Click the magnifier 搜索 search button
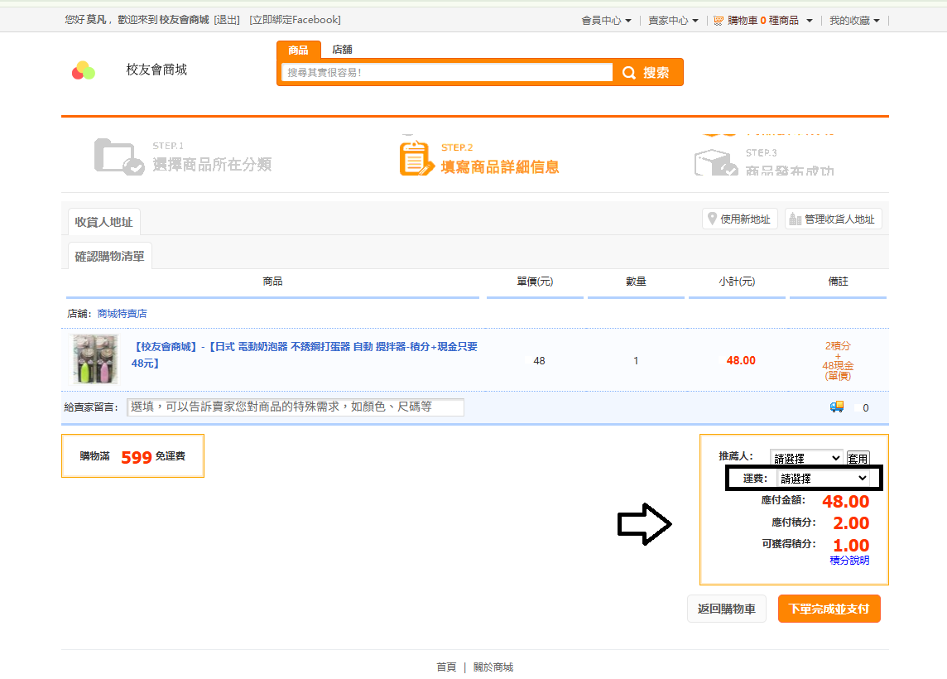Viewport: 947px width, 679px height. [647, 73]
